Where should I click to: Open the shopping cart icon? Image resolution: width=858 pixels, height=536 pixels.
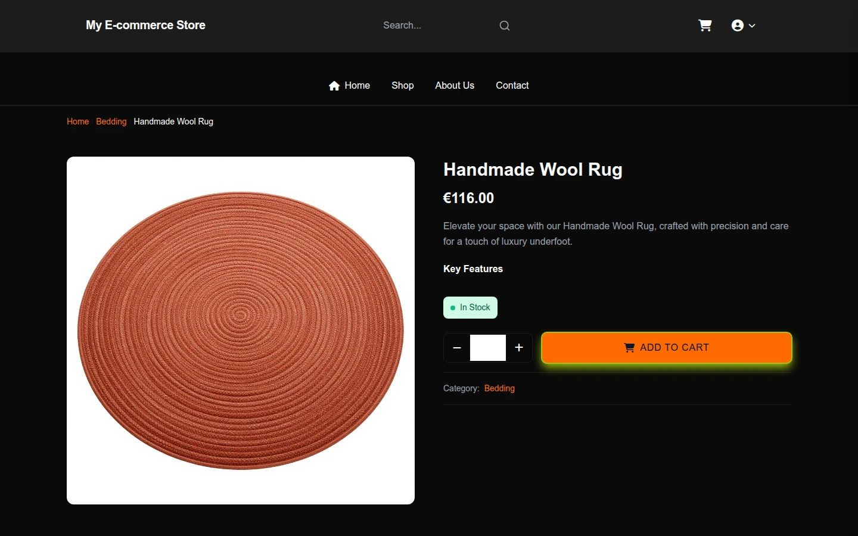[x=705, y=26]
